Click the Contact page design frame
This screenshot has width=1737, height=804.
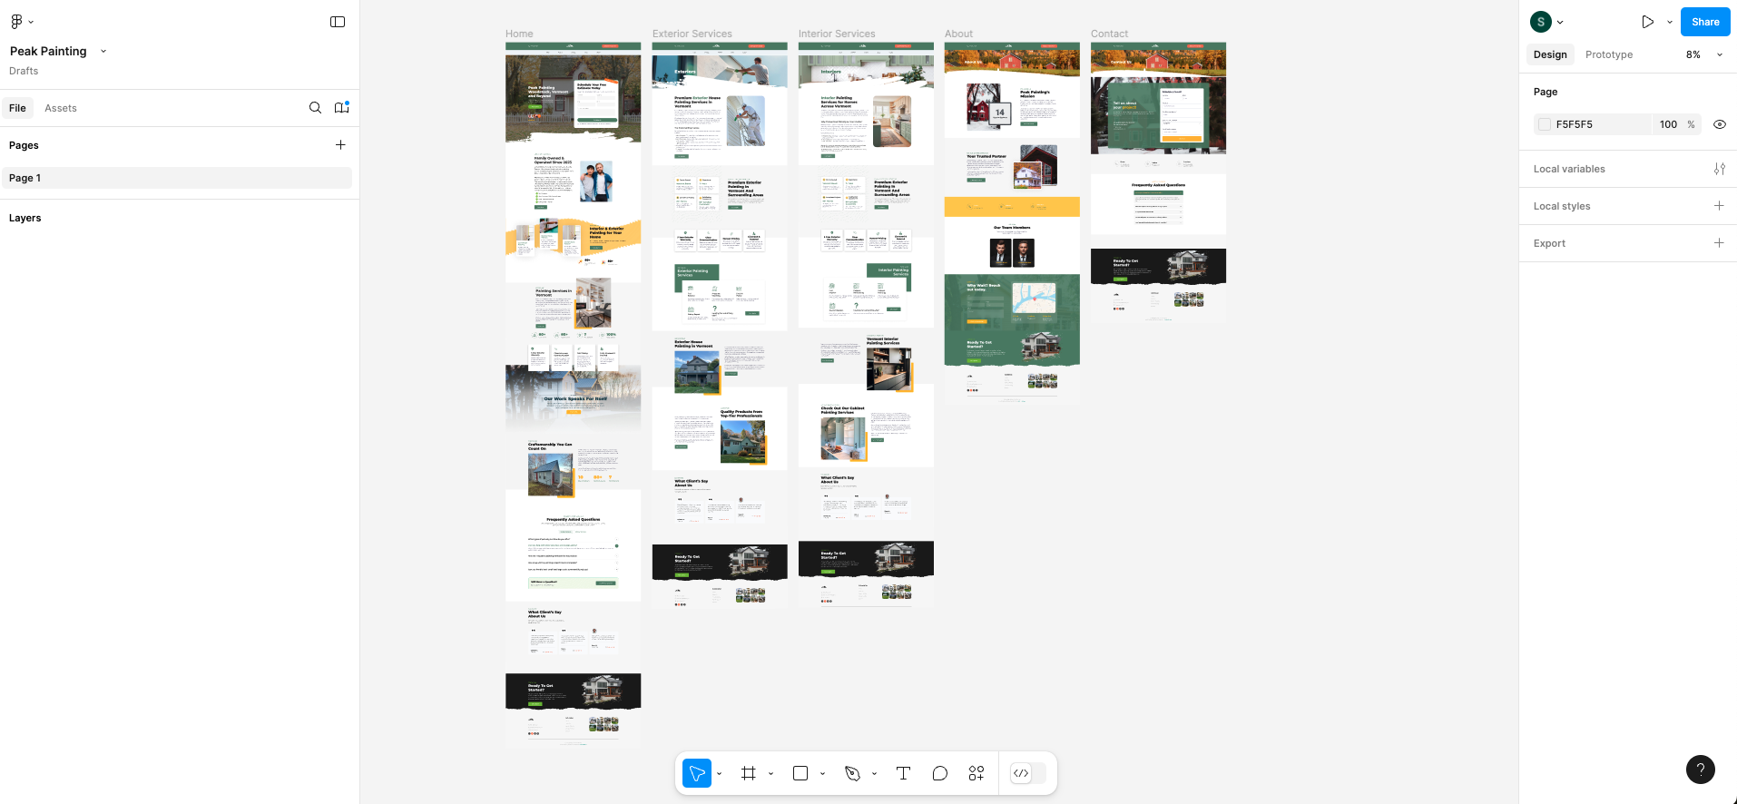(1158, 182)
